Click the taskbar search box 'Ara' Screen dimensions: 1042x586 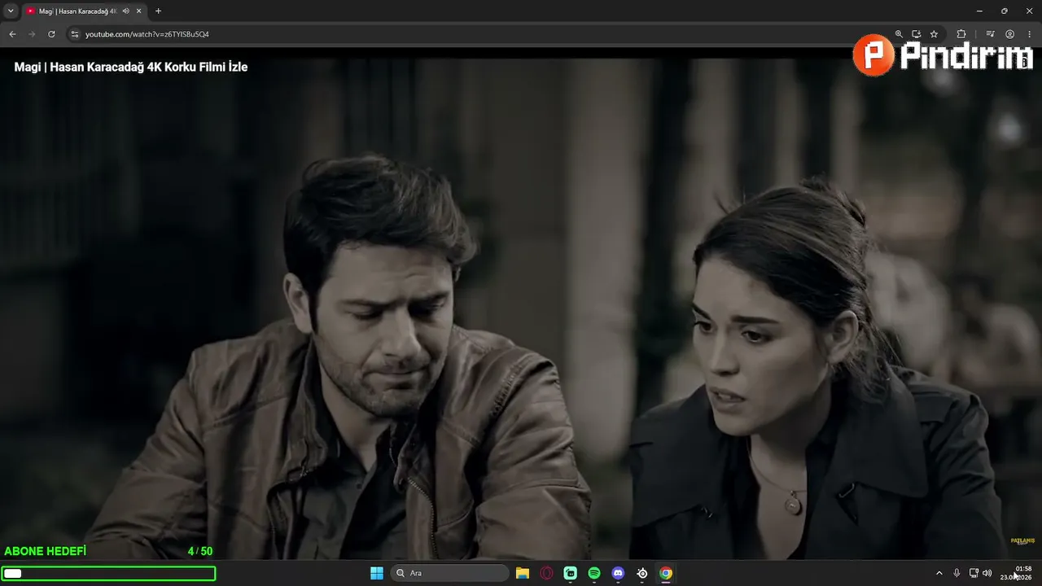click(x=450, y=573)
